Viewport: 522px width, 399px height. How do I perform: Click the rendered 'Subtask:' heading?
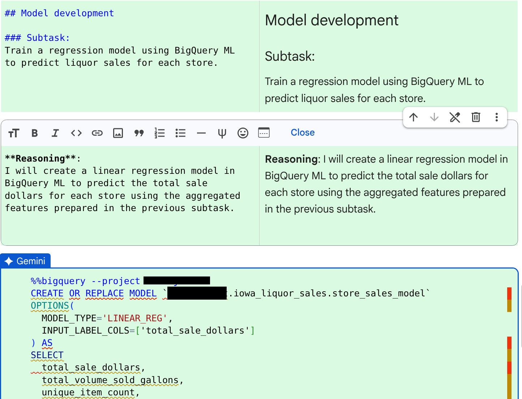[290, 56]
